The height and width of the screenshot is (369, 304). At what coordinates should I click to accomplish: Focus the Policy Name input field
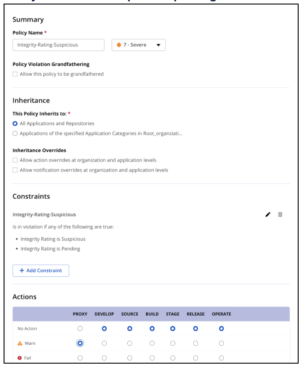[x=58, y=45]
